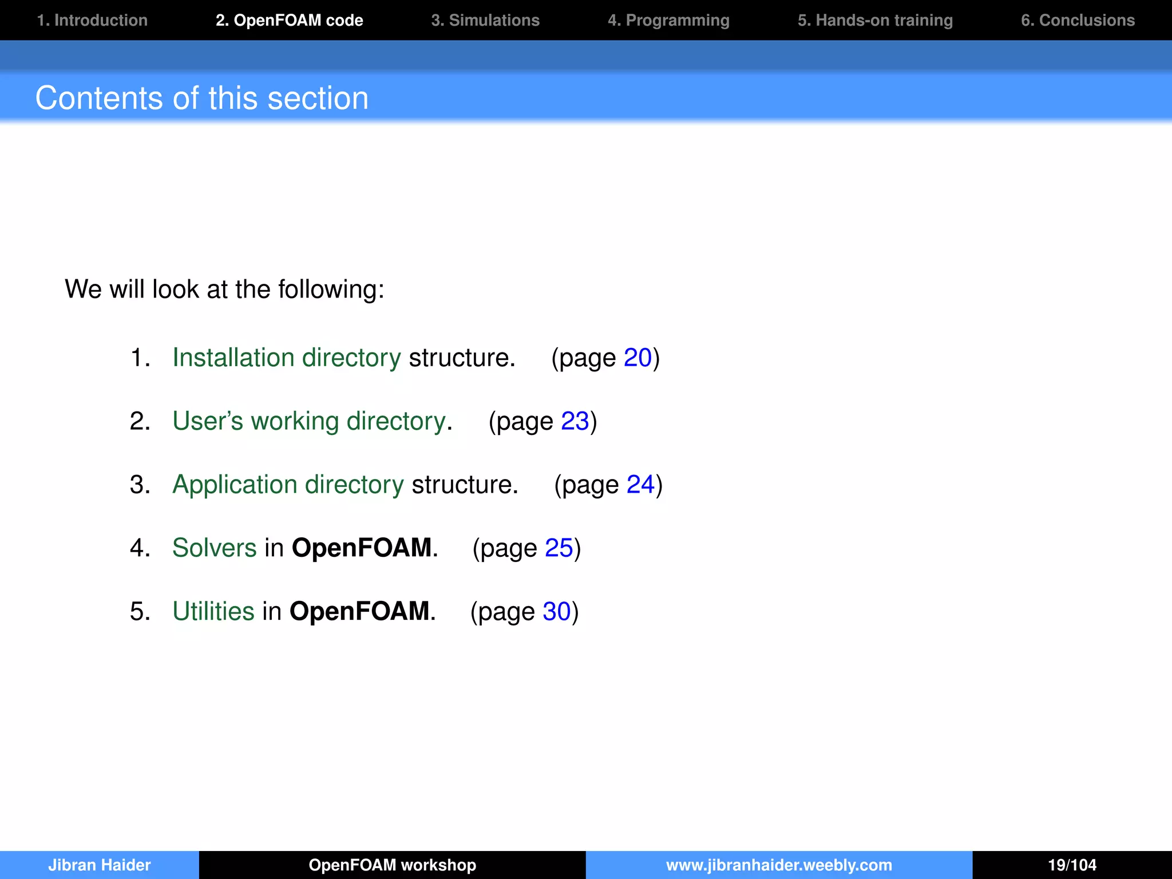Follow the page 25 link
The image size is (1172, 879).
pos(559,548)
